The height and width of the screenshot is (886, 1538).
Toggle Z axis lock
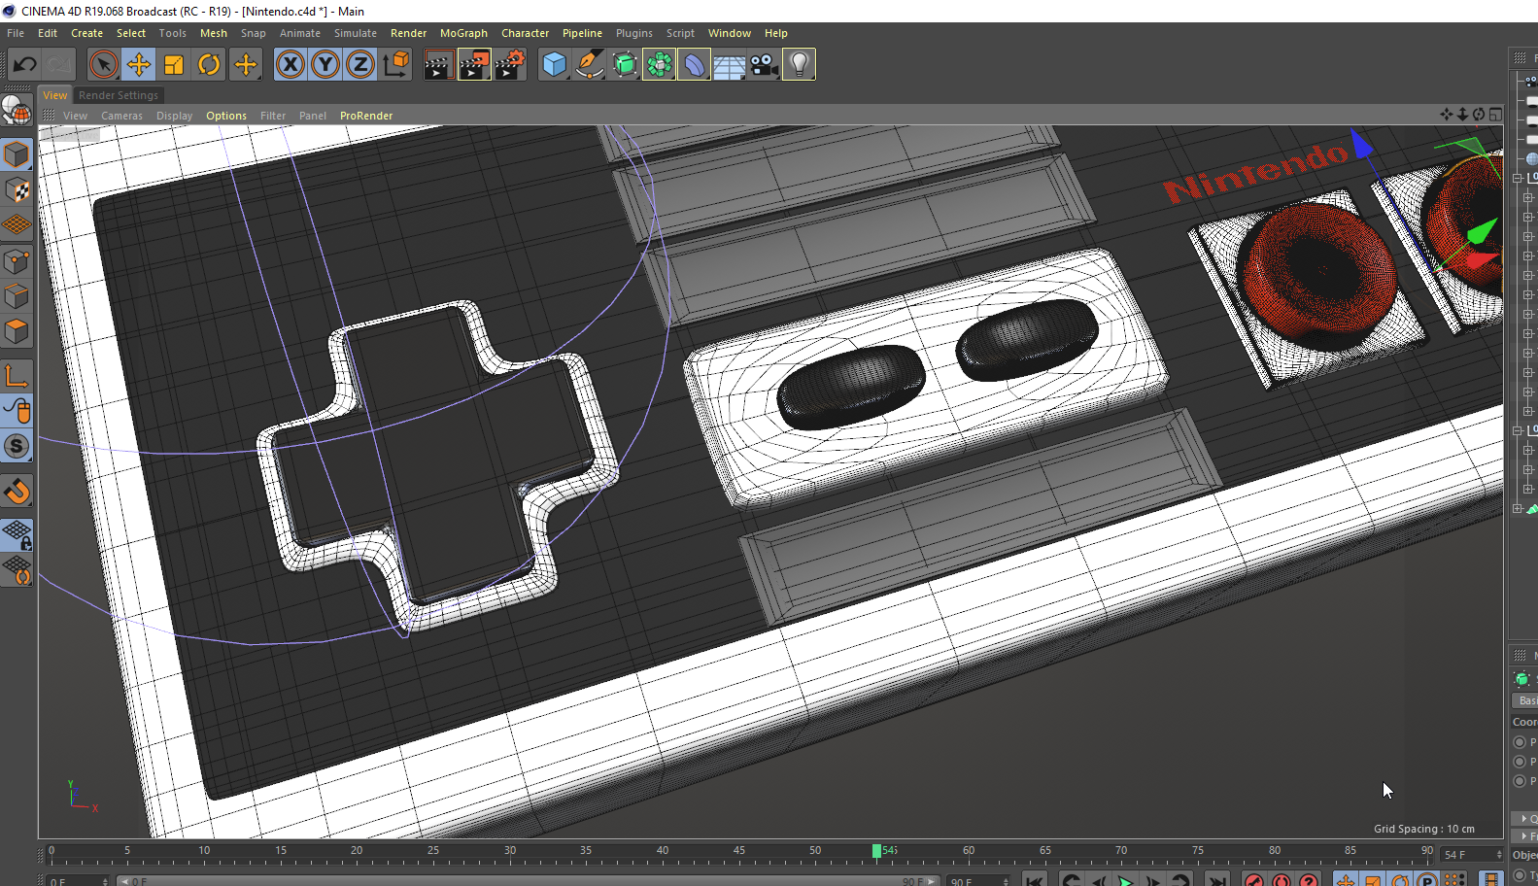tap(360, 65)
